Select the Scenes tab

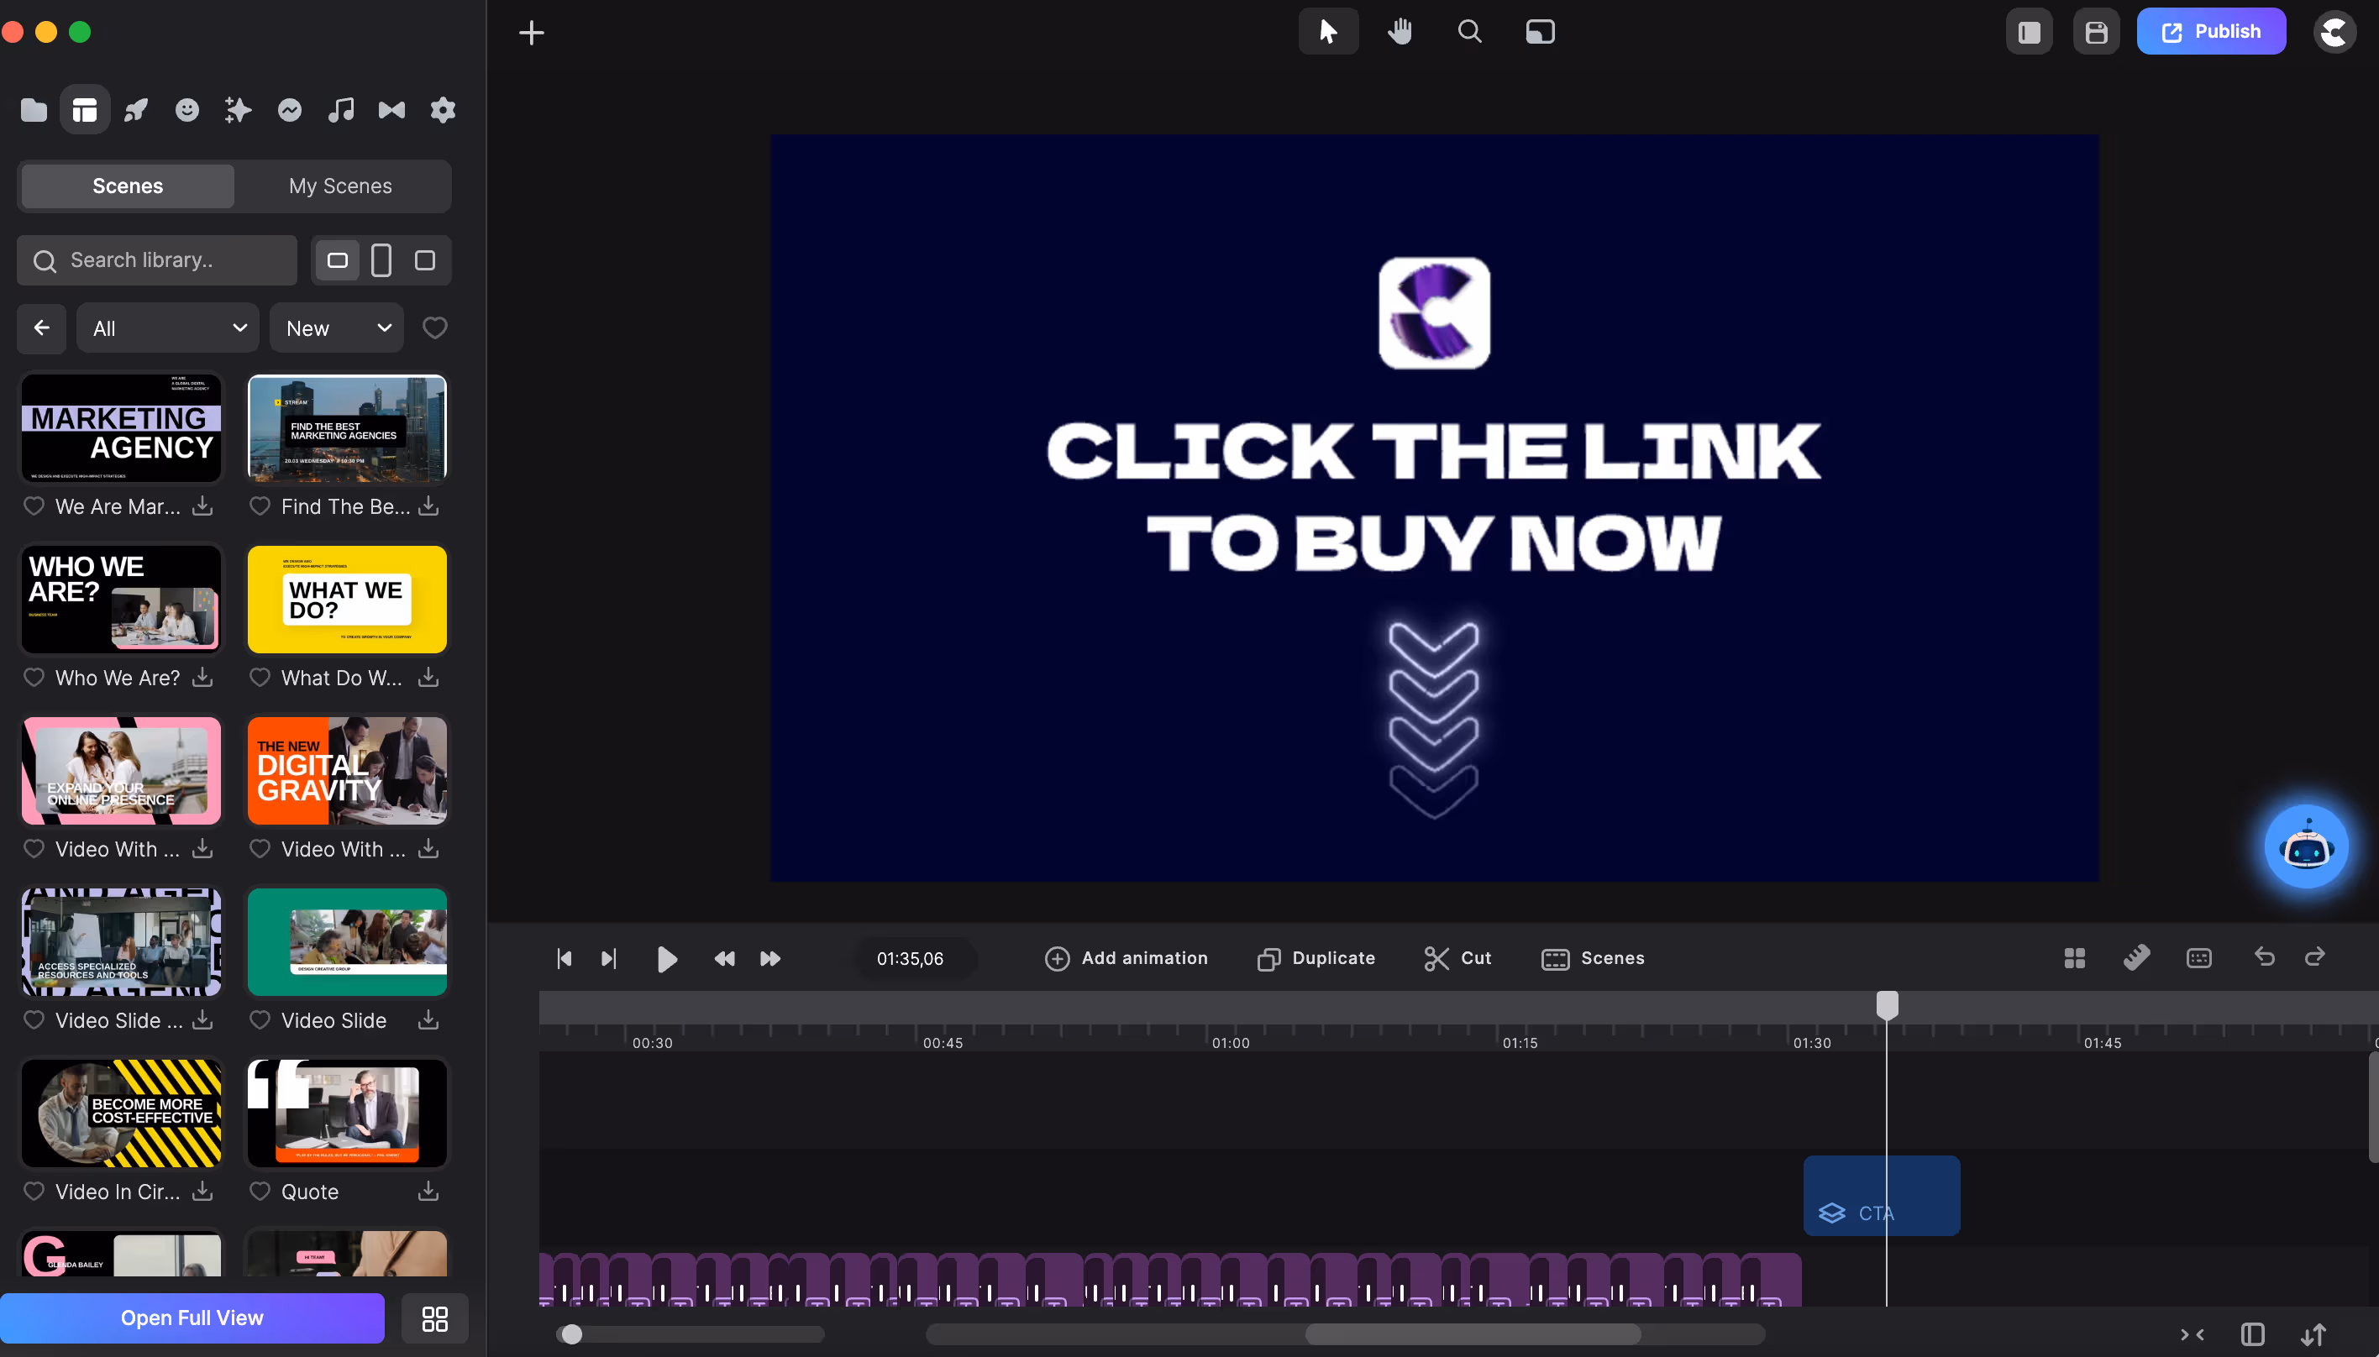coord(128,186)
